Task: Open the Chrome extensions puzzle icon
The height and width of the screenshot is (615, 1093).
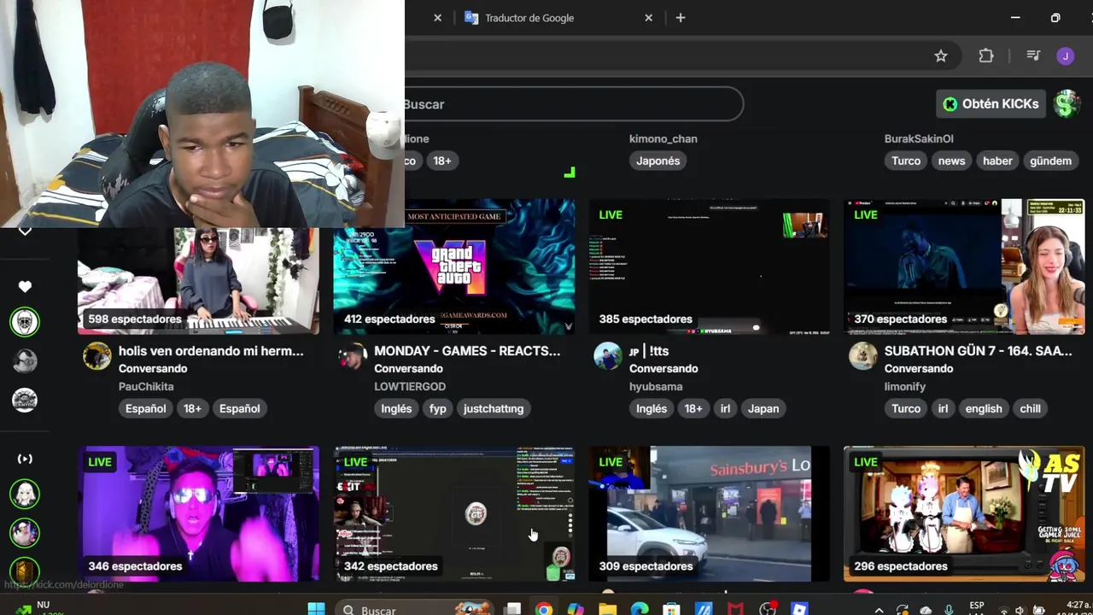Action: pos(986,56)
